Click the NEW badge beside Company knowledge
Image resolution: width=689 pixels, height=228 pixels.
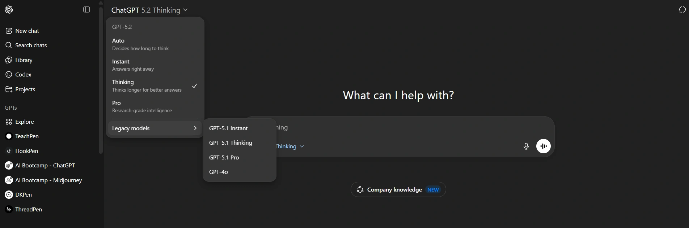[433, 189]
